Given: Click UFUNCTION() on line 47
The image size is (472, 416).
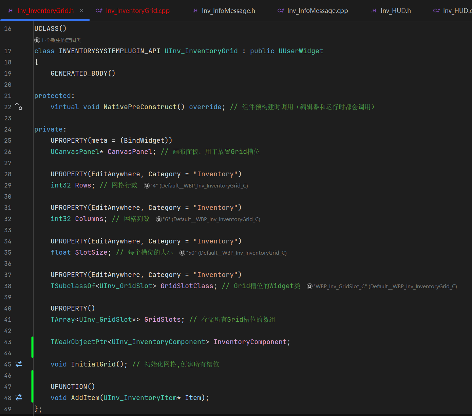Looking at the screenshot, I should tap(73, 387).
